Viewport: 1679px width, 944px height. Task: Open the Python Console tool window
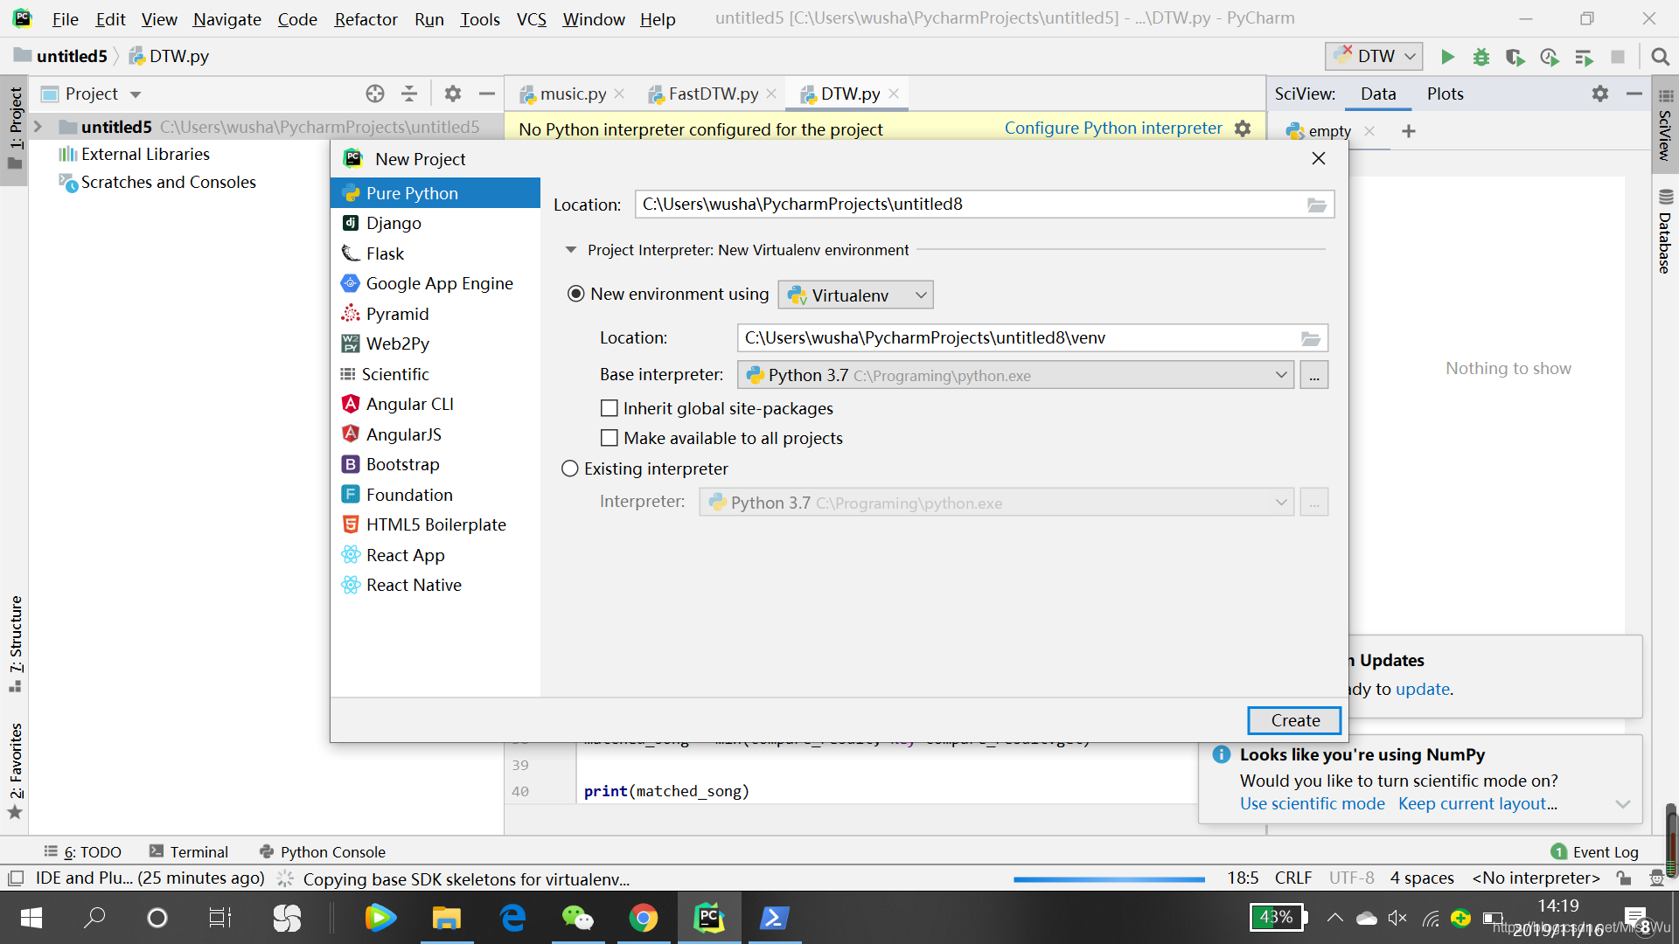322,852
